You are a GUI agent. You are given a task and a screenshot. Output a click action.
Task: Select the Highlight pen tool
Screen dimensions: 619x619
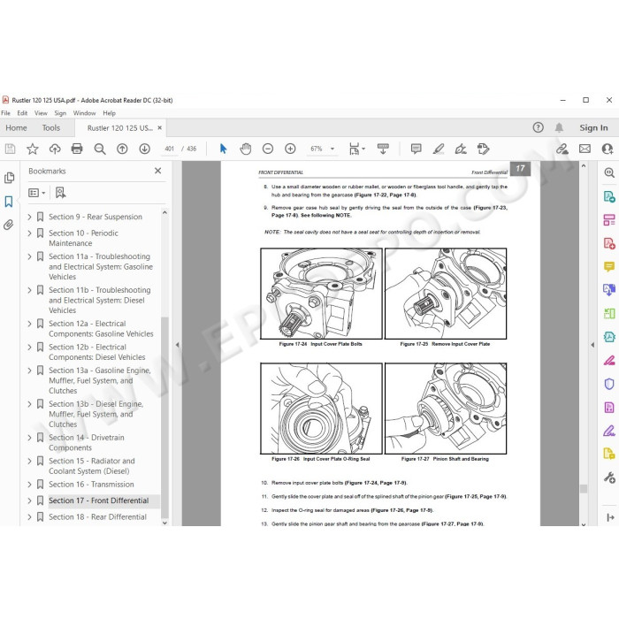coord(439,149)
